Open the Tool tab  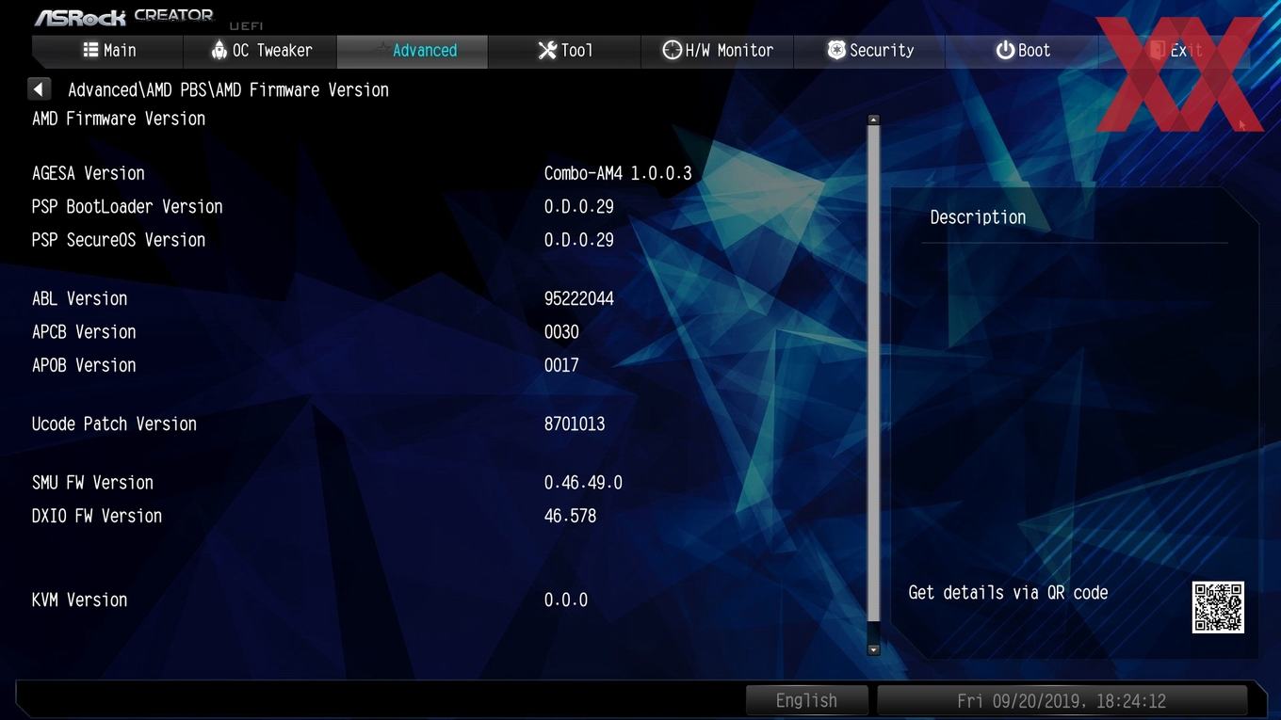pyautogui.click(x=565, y=51)
